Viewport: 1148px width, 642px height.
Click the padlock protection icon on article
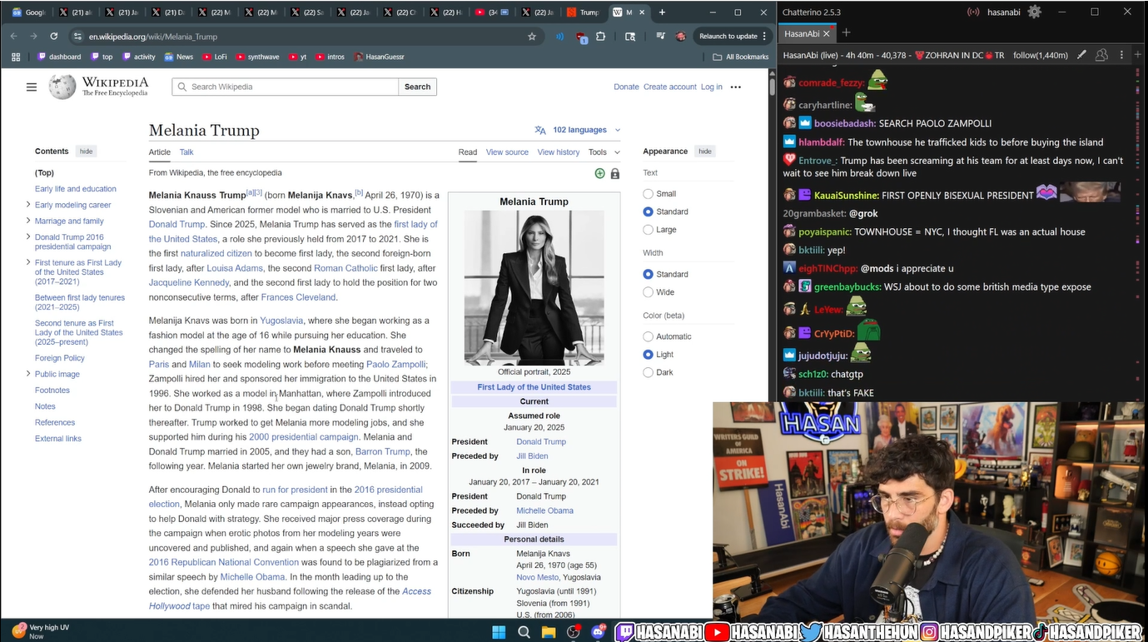[x=615, y=173]
